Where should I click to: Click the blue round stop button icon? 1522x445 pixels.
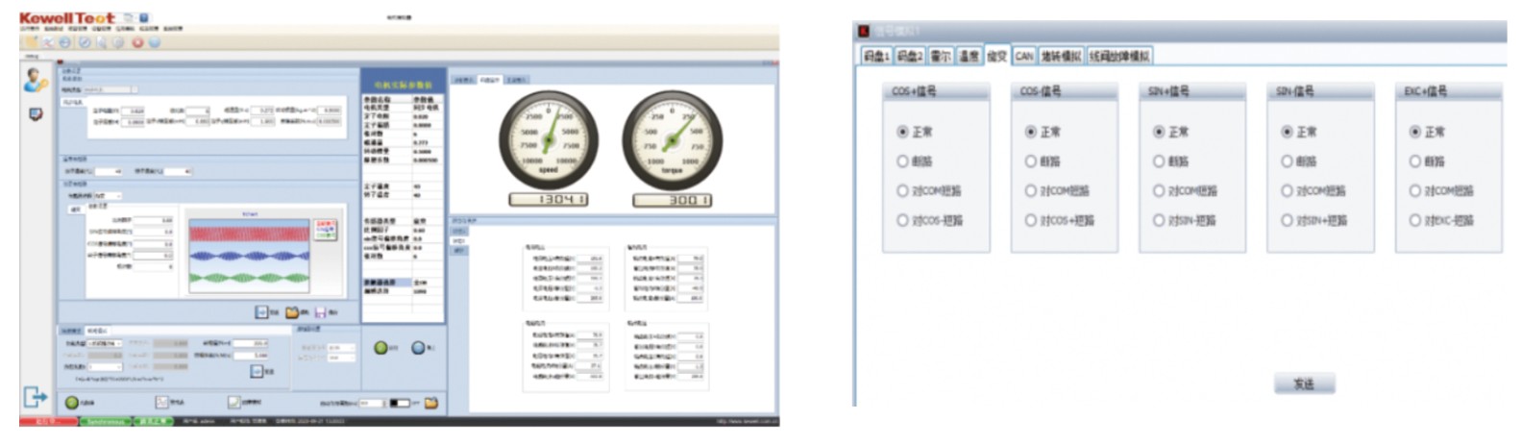click(418, 348)
